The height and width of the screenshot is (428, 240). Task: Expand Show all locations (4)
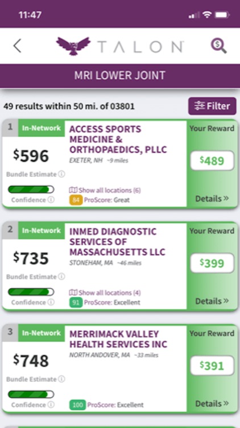click(105, 293)
